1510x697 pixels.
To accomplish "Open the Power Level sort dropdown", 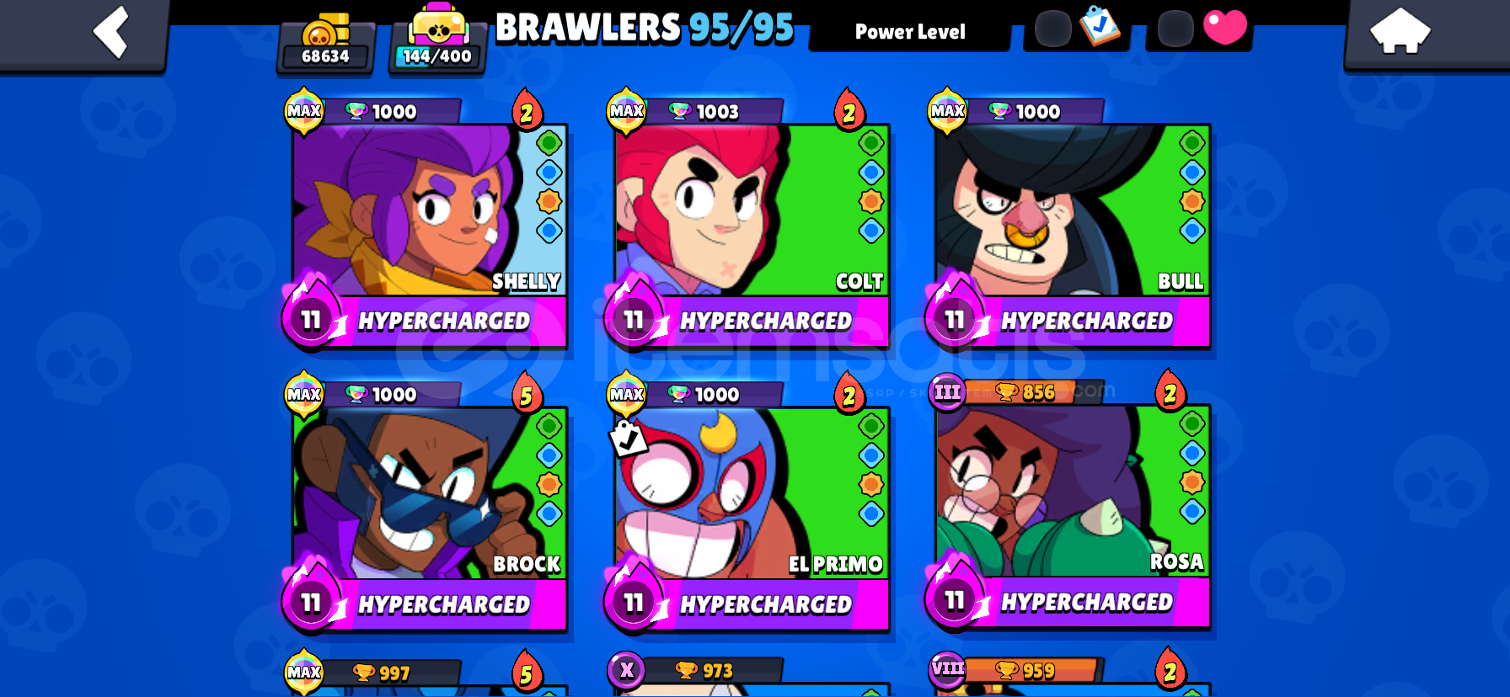I will click(910, 32).
